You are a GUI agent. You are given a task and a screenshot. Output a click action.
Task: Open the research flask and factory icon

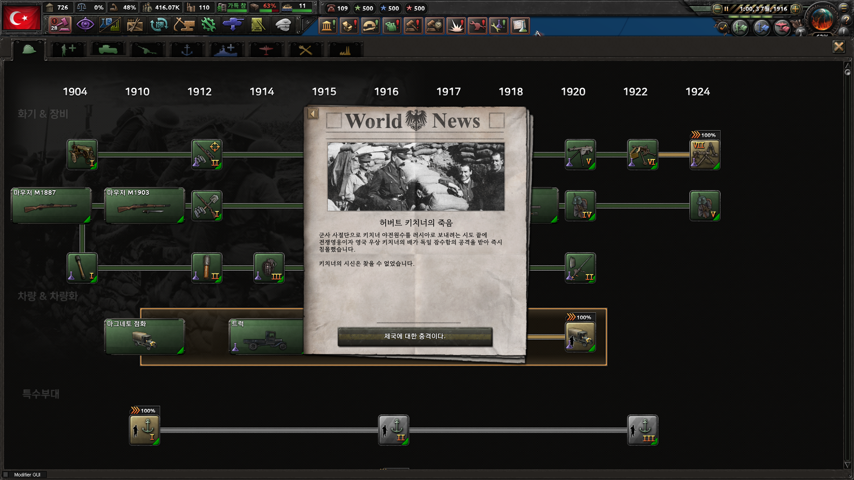coord(109,24)
